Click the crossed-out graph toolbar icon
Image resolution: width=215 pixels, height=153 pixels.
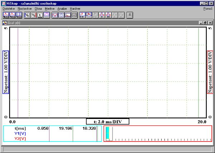point(89,15)
